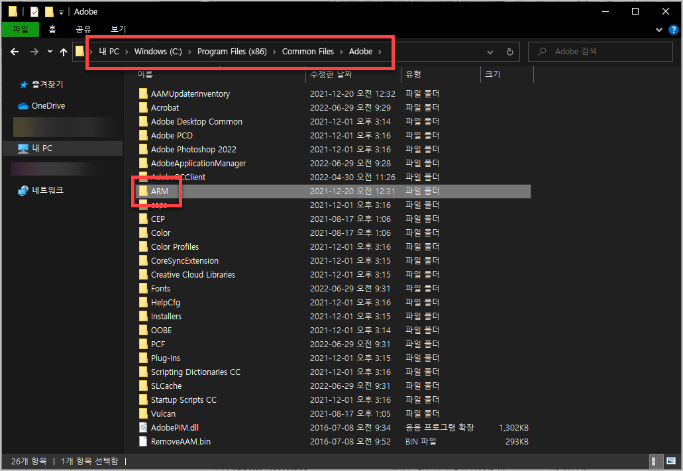Switch to large icons view in status bar
Viewport: 683px width, 471px height.
tap(671, 462)
